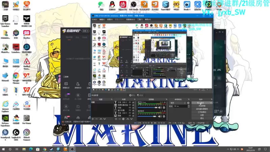Screen dimensions: 270x152
Task: Add a new scene with the plus icon in Scenes panel
Action: pos(93,119)
